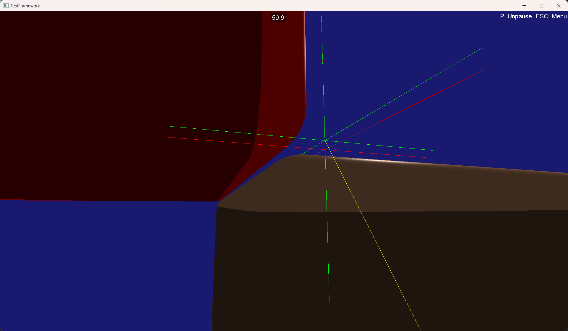Click the TestFramework application icon in the title bar
The image size is (568, 331).
click(6, 5)
